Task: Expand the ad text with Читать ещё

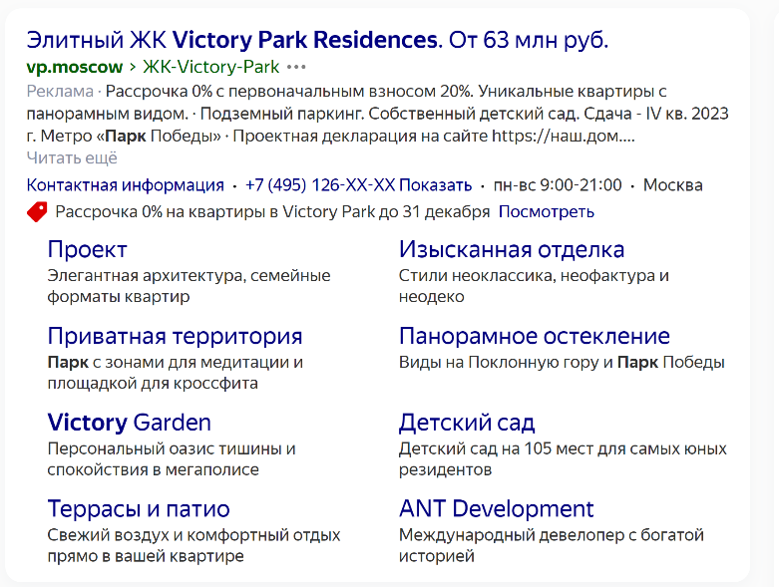Action: 72,157
